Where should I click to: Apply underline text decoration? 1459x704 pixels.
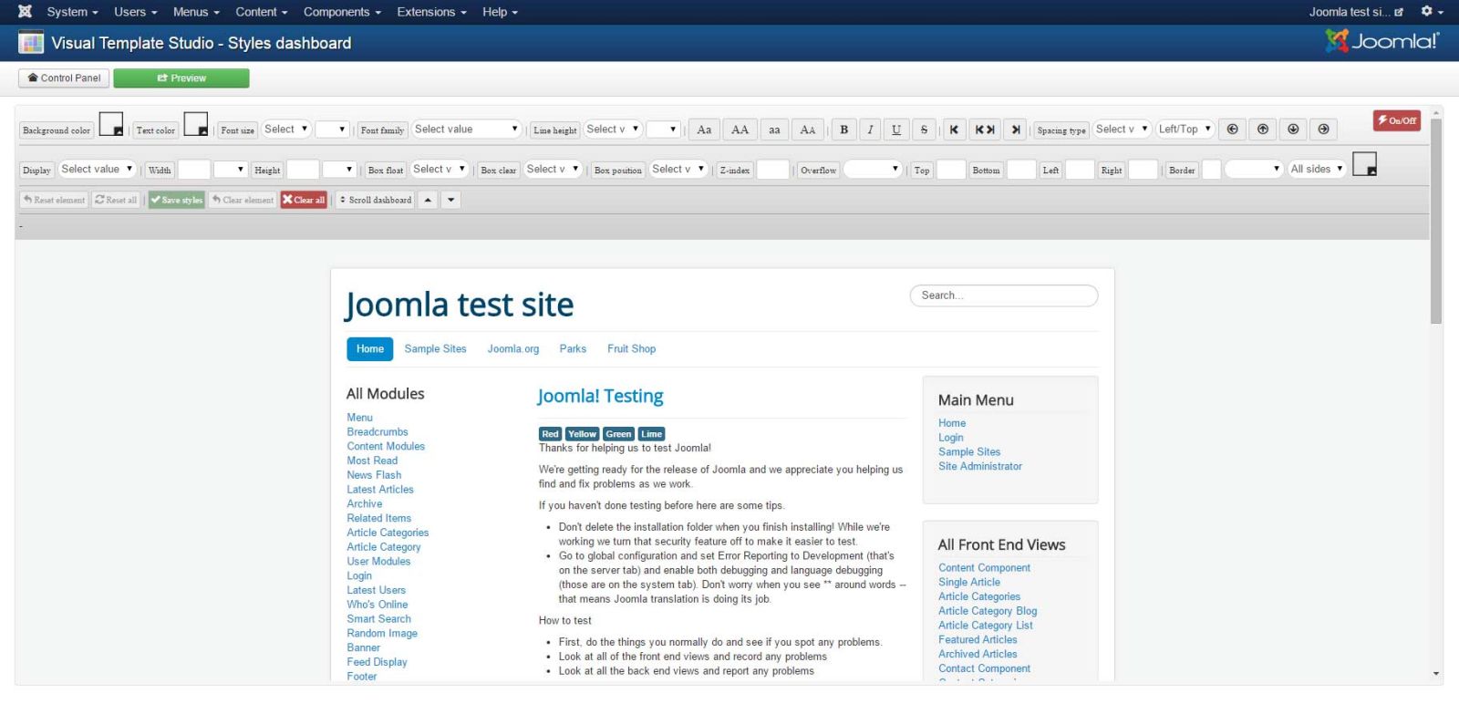[896, 129]
